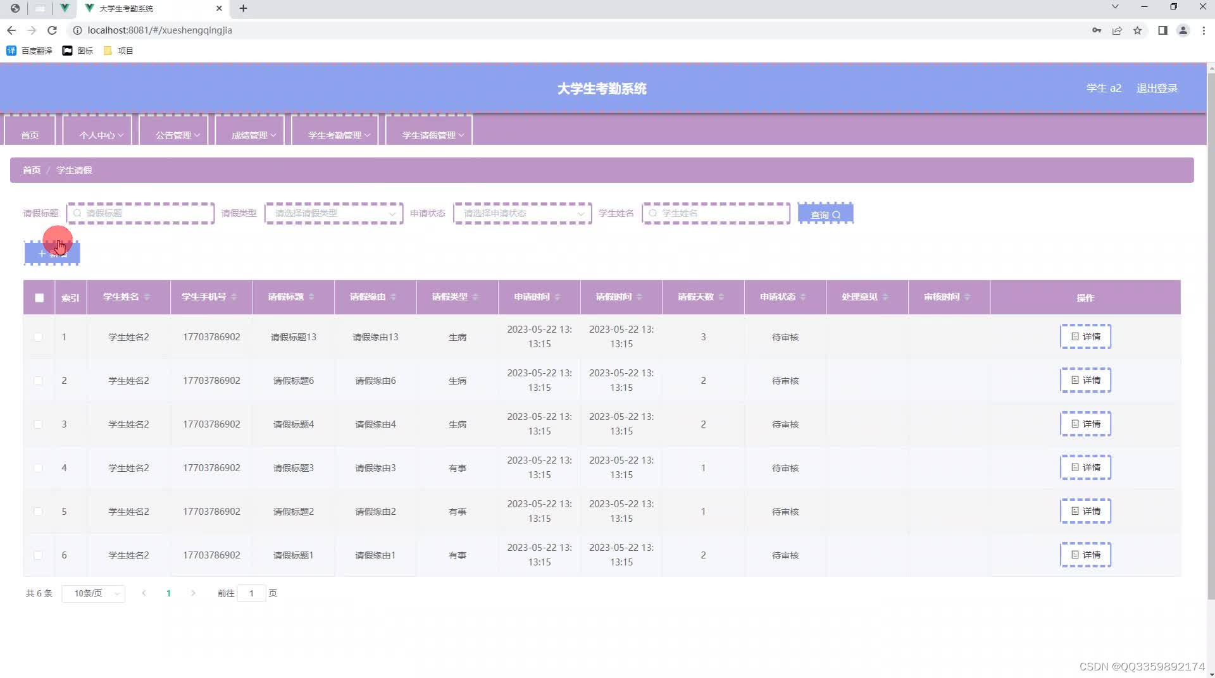Viewport: 1215px width, 678px height.
Task: Open 详情 for 请假标题1 row
Action: coord(1085,555)
